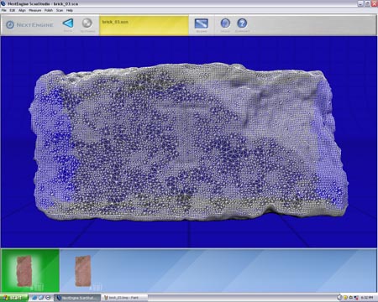The height and width of the screenshot is (302, 378).
Task: Select the second brick scan thumbnail
Action: (x=83, y=271)
